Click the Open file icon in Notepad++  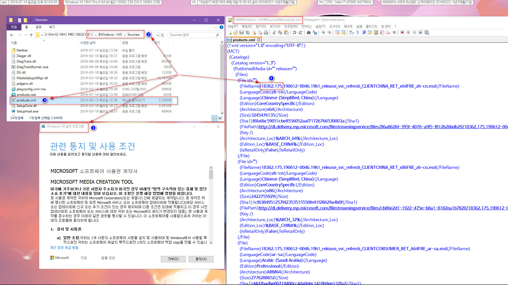pos(235,32)
